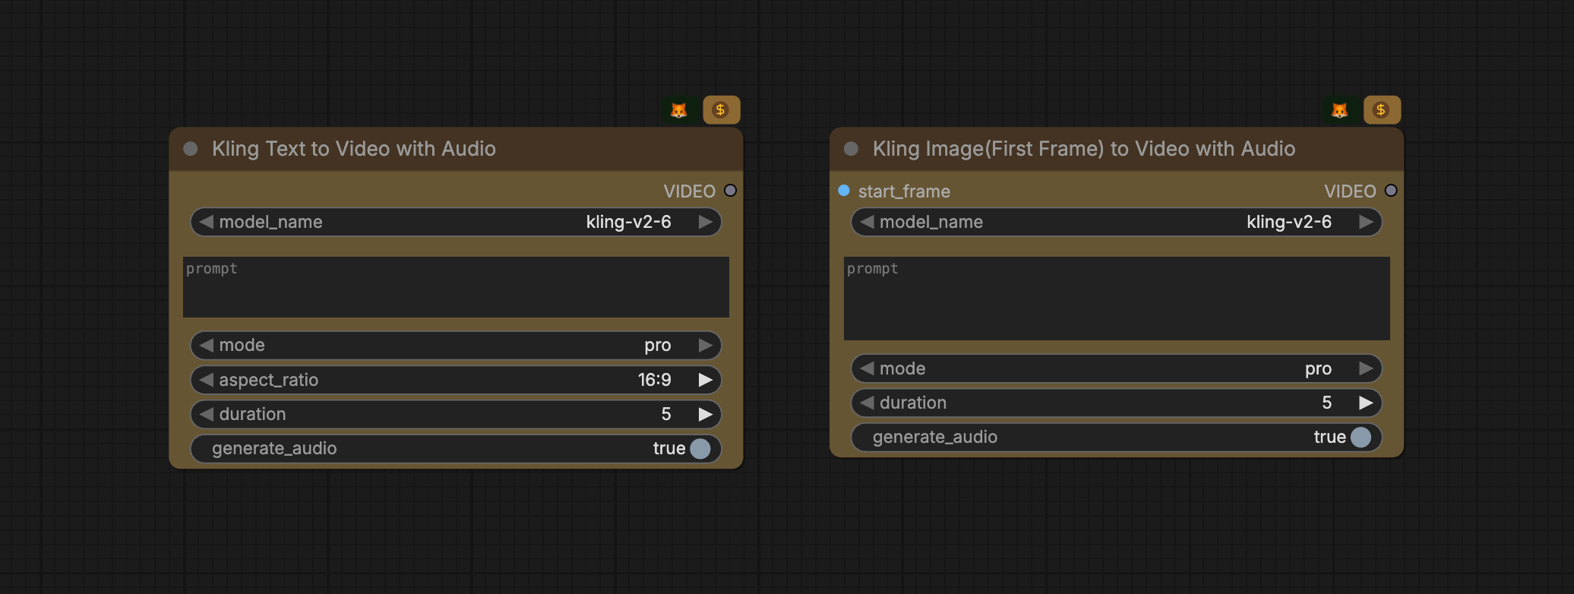Select next mode in Text to Video node

(x=706, y=345)
